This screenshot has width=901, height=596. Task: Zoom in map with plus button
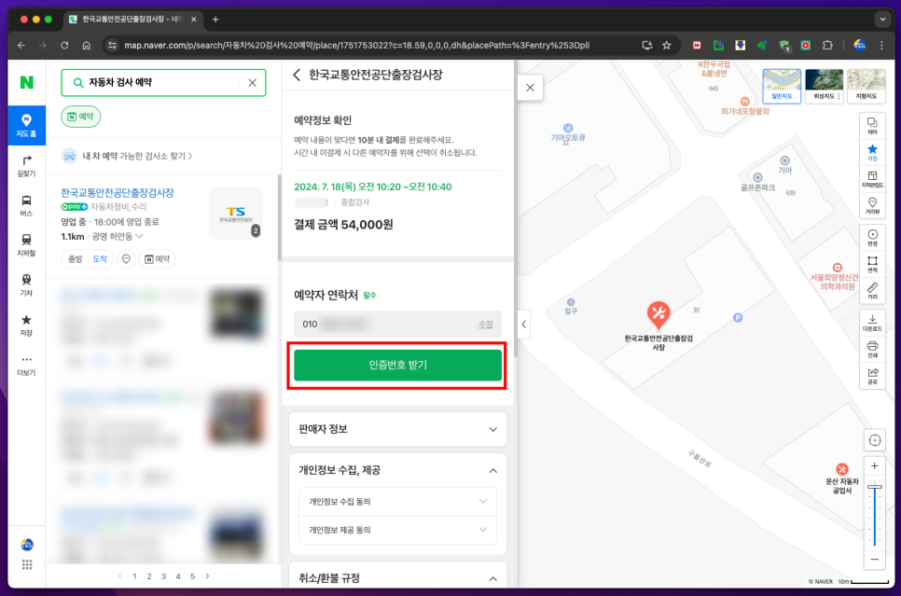[875, 466]
